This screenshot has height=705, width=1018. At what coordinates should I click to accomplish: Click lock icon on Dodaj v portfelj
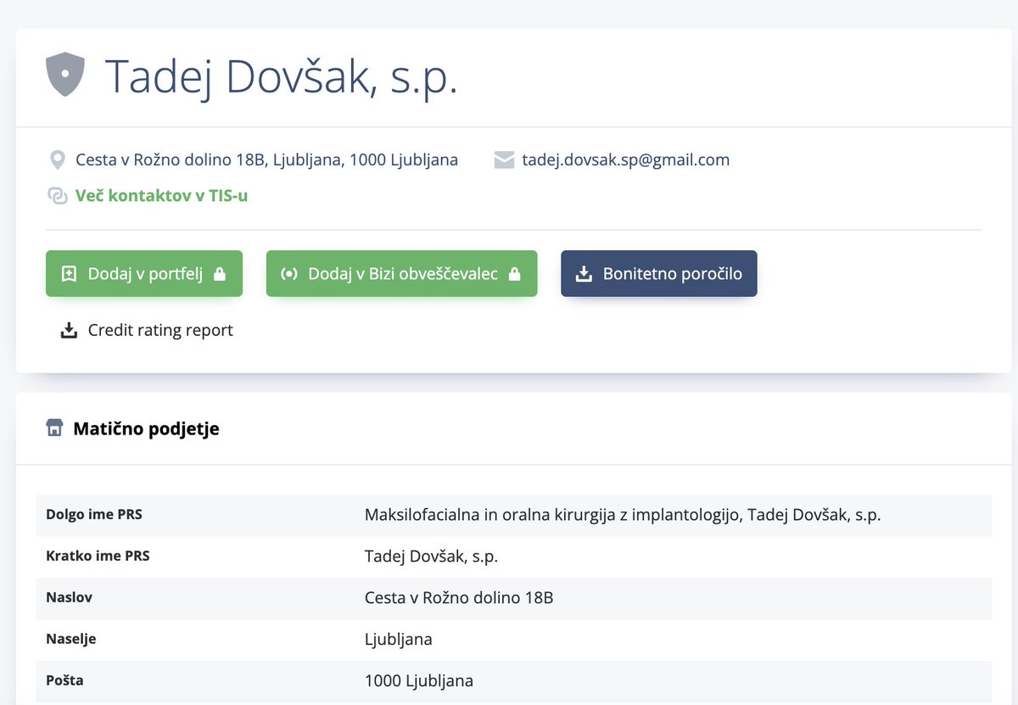(x=220, y=274)
